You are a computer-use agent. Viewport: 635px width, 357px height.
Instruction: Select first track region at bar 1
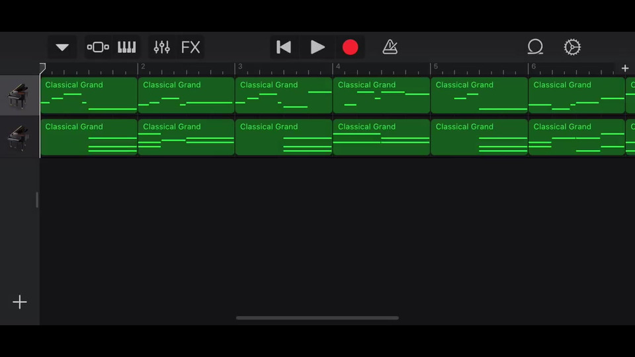(89, 95)
